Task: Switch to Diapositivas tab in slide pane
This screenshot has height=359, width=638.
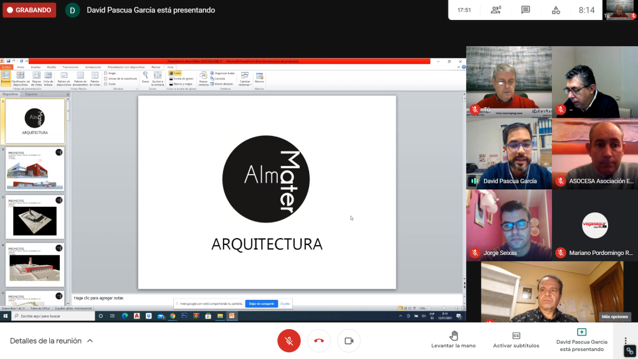Action: (10, 94)
